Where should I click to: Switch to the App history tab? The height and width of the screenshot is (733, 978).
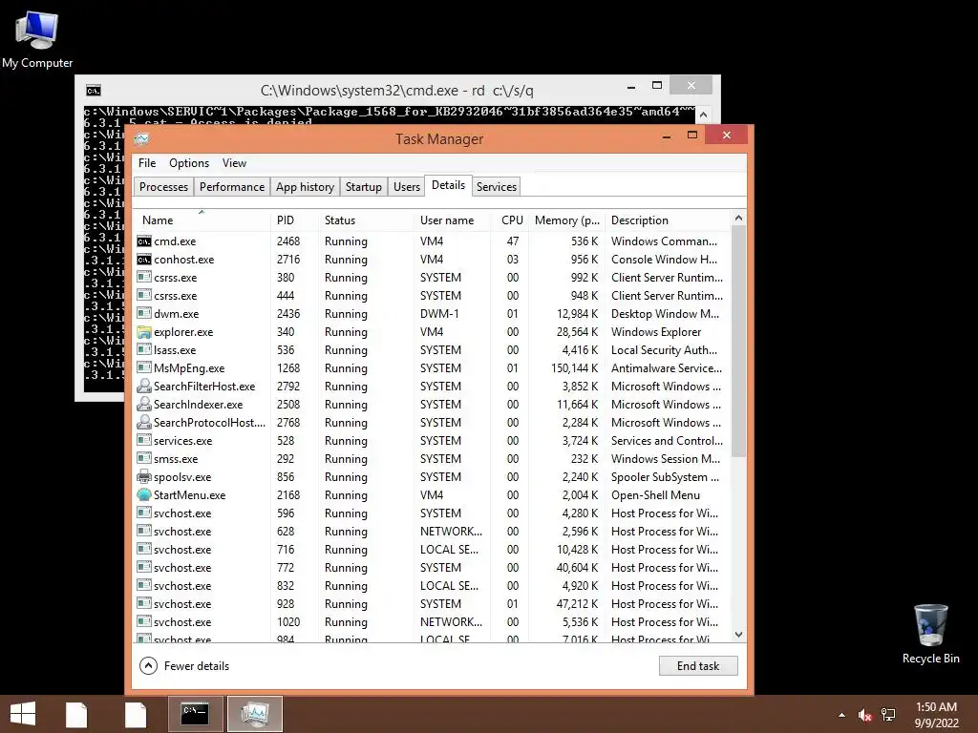(x=305, y=186)
